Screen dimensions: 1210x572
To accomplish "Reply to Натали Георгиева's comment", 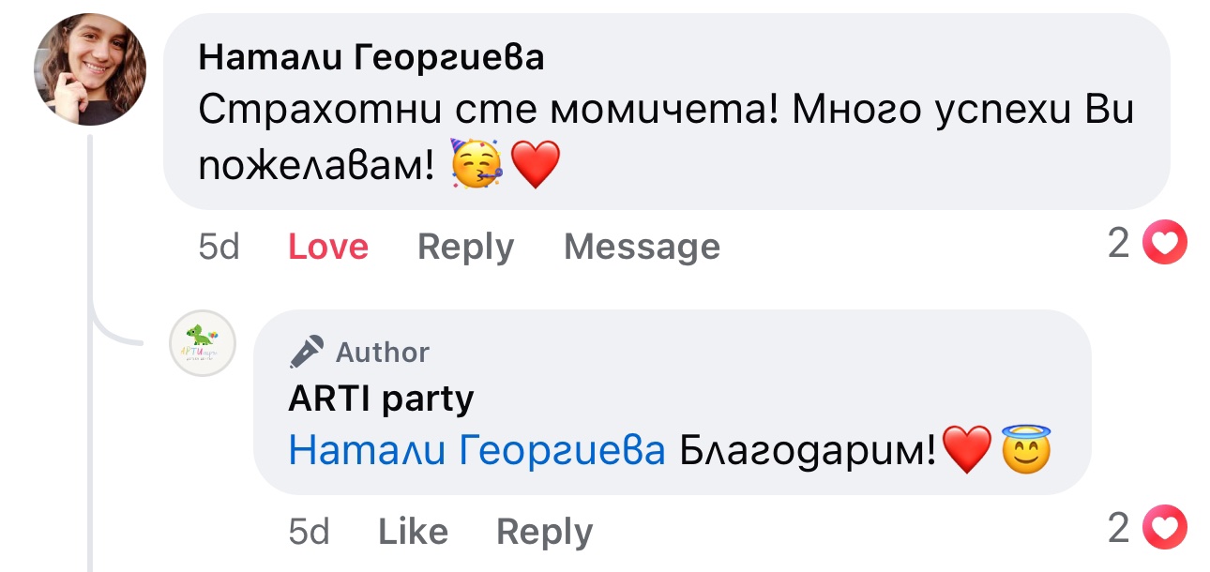I will pyautogui.click(x=465, y=247).
